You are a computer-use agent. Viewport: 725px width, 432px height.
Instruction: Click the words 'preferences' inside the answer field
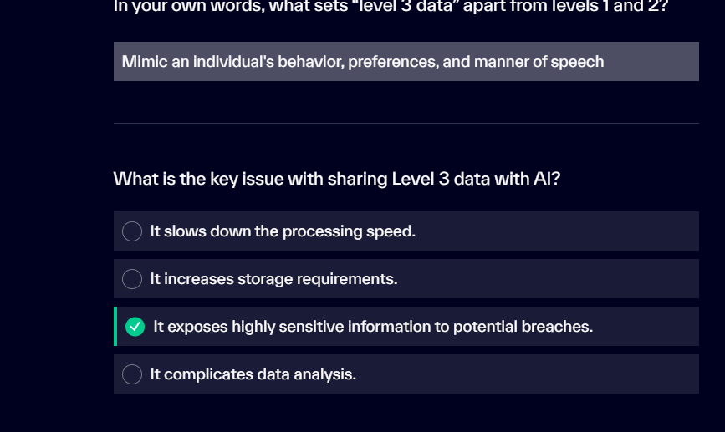point(393,62)
